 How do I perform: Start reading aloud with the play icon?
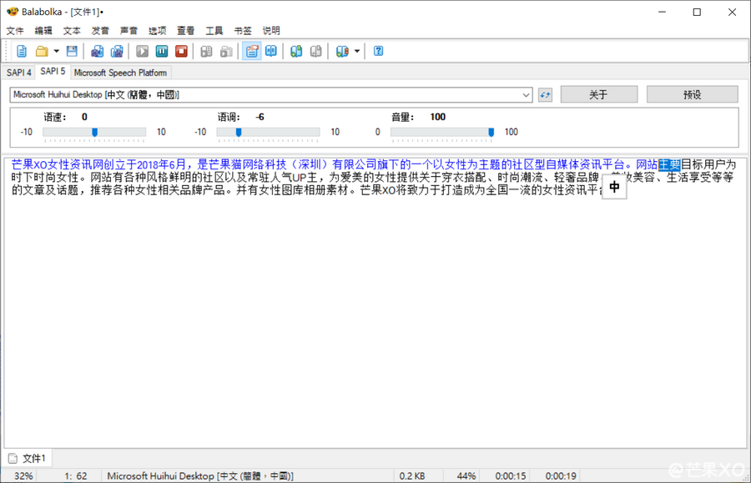point(142,51)
